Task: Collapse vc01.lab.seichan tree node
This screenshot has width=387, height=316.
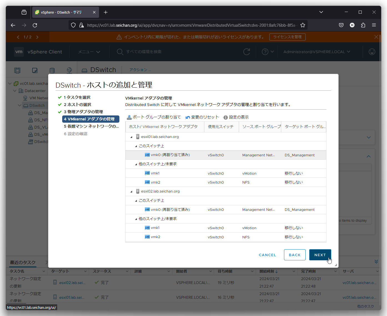Action: [10, 83]
